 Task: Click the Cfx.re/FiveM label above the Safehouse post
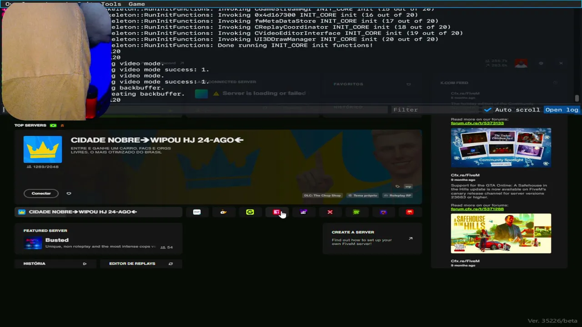pos(465,175)
